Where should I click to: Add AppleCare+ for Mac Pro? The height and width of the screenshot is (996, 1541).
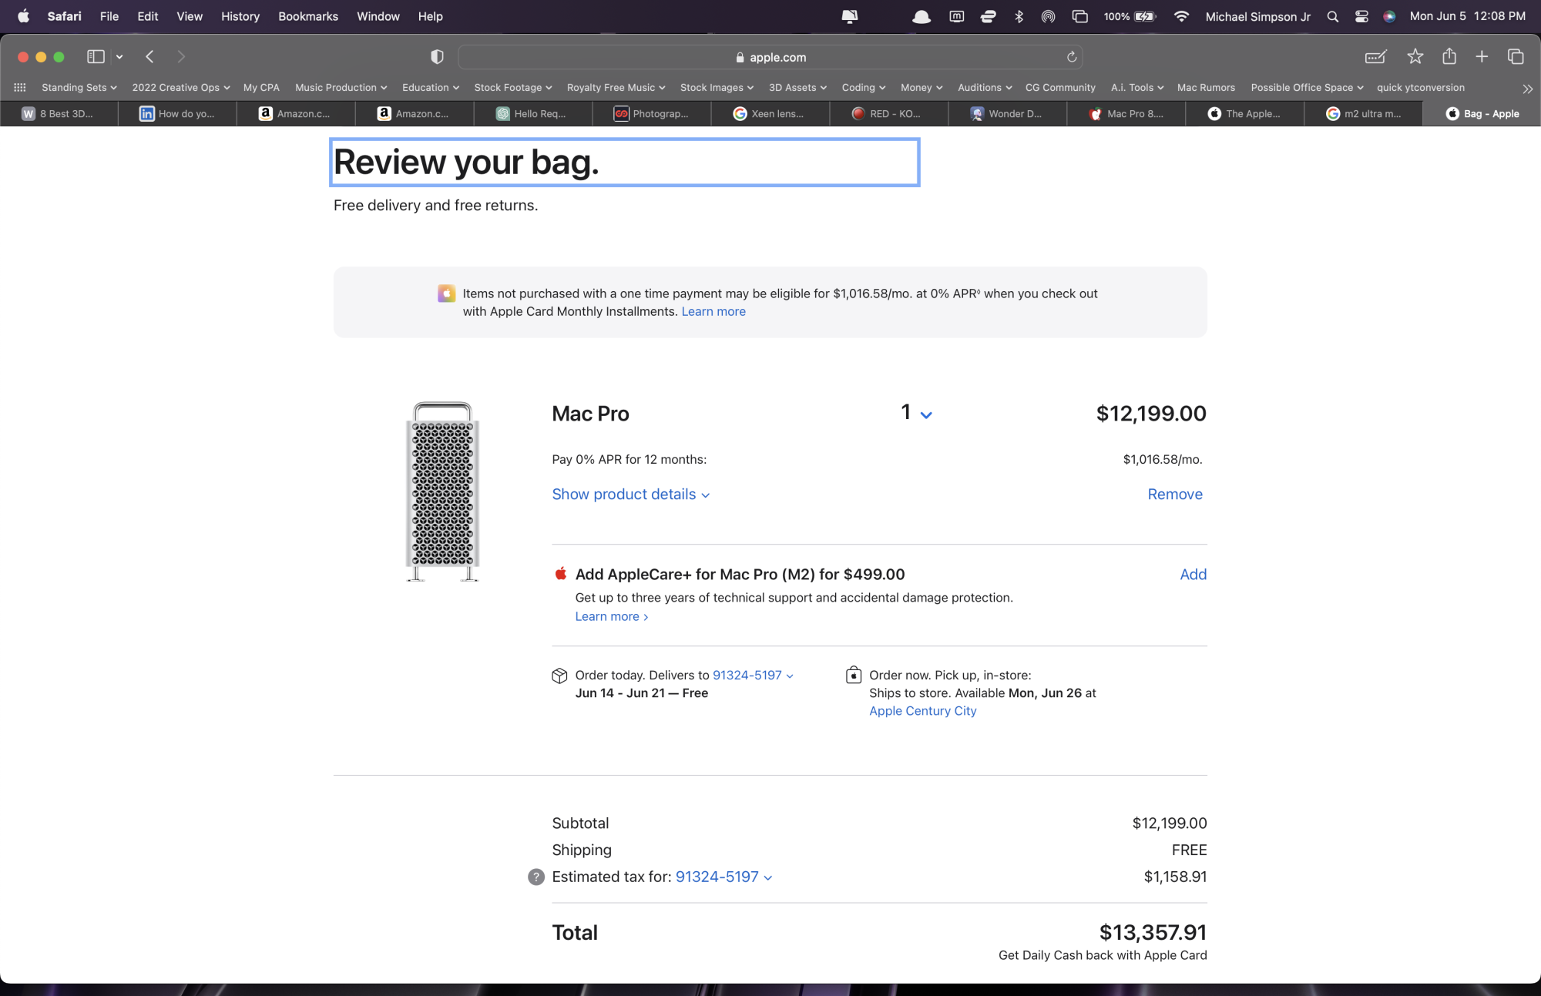point(1193,575)
